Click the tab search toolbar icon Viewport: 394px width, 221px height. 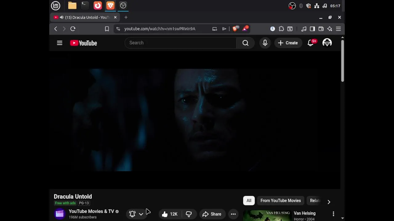[290, 29]
